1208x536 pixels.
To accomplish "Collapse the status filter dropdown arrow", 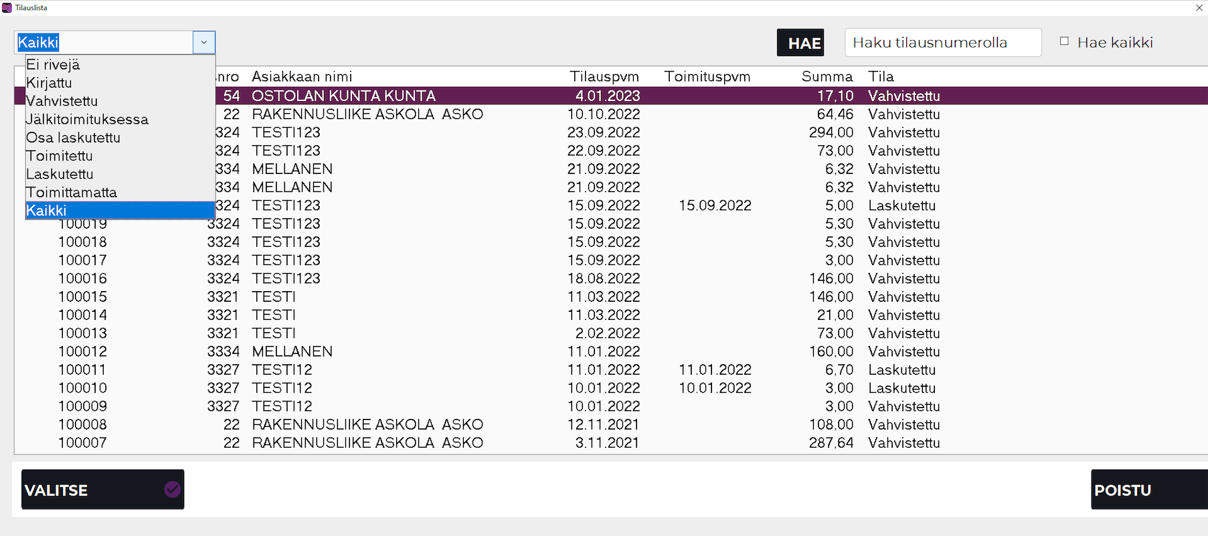I will [204, 42].
